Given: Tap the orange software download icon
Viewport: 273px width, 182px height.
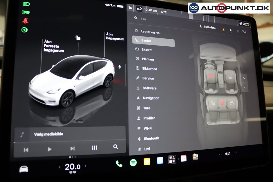Looking at the screenshot, I should point(223,29).
